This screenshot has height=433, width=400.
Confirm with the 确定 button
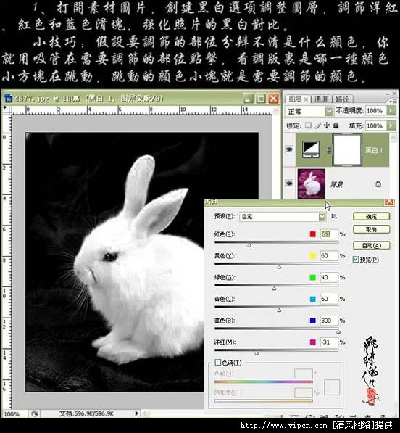pyautogui.click(x=371, y=216)
